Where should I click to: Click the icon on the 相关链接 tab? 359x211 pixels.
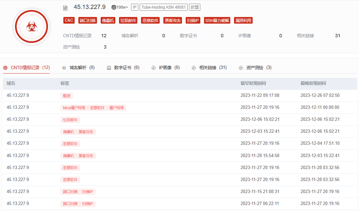point(194,68)
